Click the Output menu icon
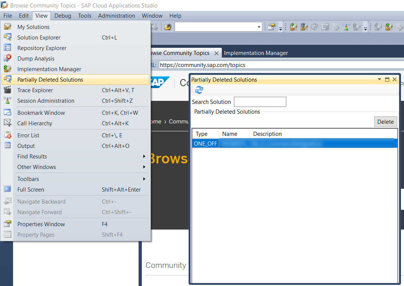 click(x=8, y=146)
